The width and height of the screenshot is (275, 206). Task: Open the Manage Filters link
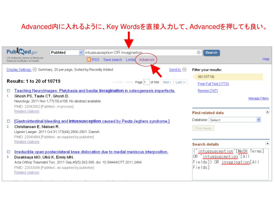tap(259, 98)
